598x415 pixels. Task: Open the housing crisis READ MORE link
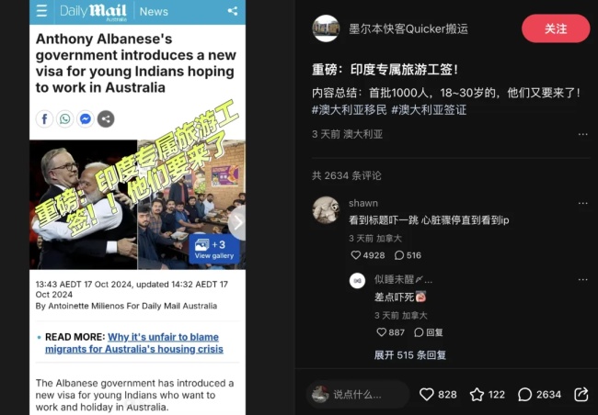pos(134,343)
